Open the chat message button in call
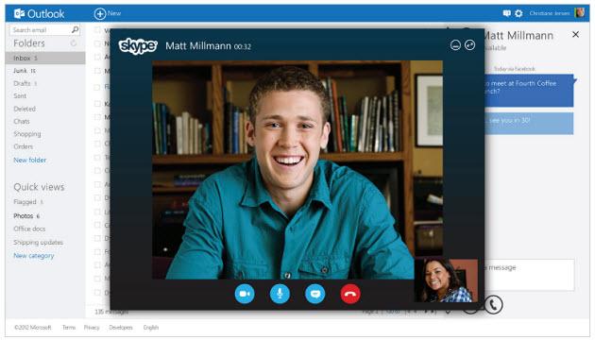This screenshot has width=595, height=340. tap(314, 294)
